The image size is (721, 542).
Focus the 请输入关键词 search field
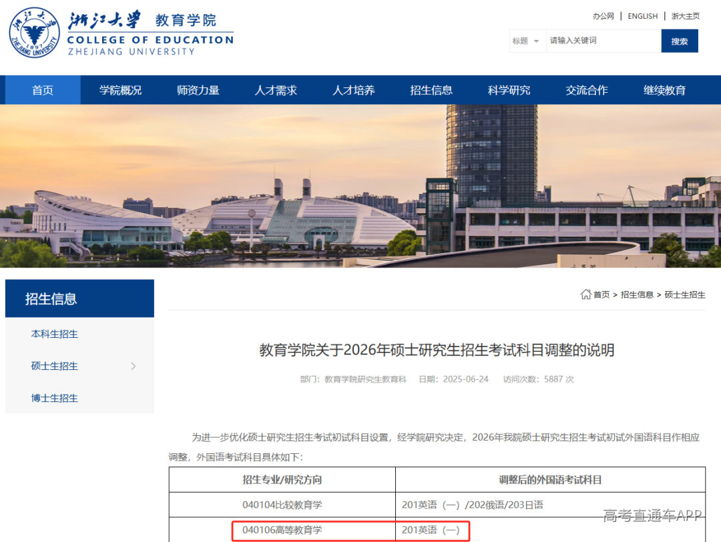pyautogui.click(x=604, y=41)
